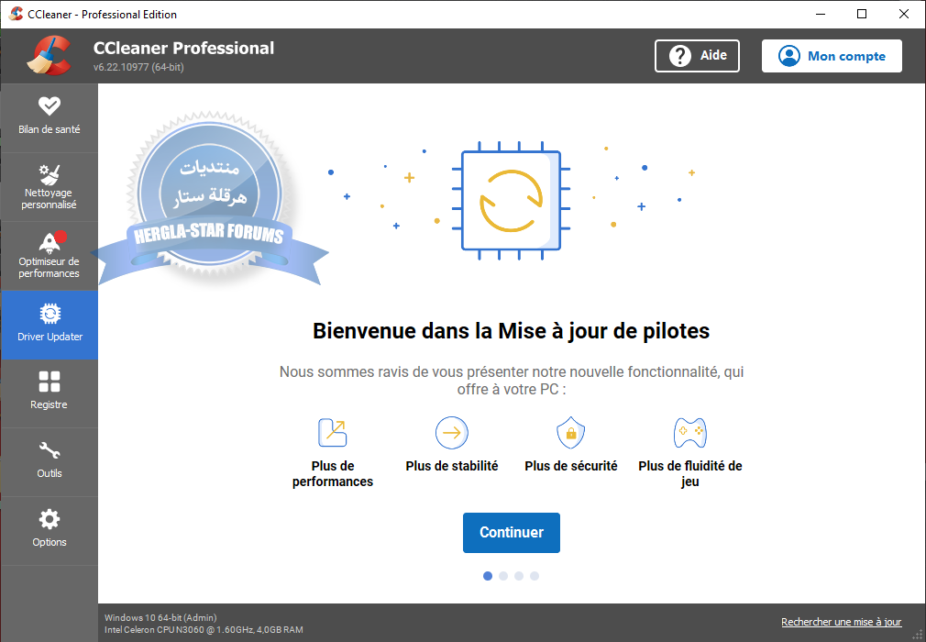Click the Plus de stabilité arrow icon
This screenshot has height=642, width=926.
pos(452,432)
